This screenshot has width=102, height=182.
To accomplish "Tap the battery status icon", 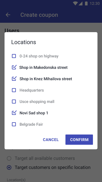I will tap(86, 3).
